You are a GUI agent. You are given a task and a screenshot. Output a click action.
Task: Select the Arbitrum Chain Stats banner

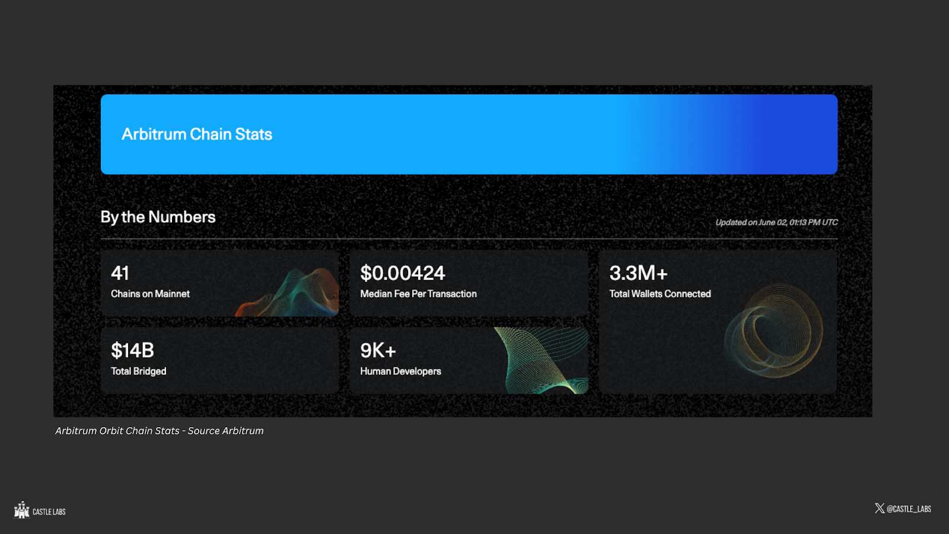[x=469, y=134]
